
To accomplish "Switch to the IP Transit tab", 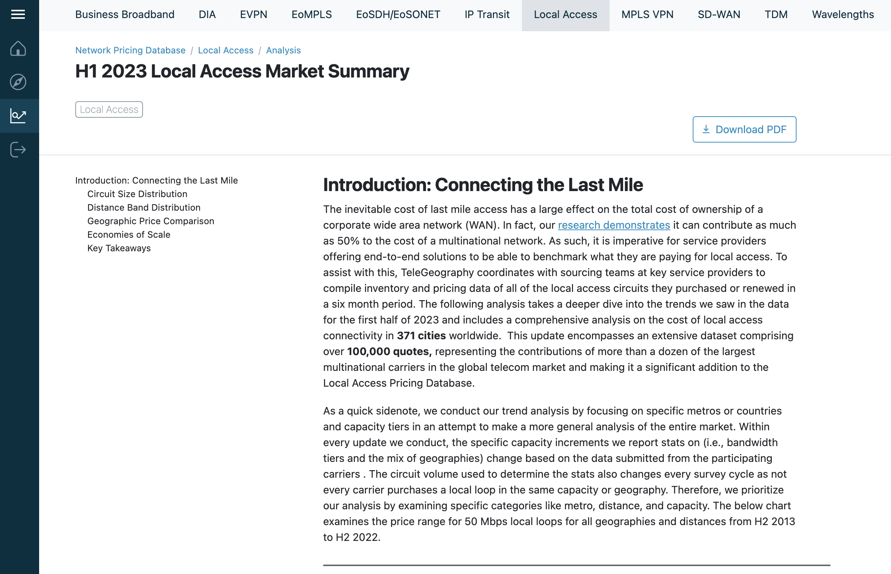I will click(487, 15).
